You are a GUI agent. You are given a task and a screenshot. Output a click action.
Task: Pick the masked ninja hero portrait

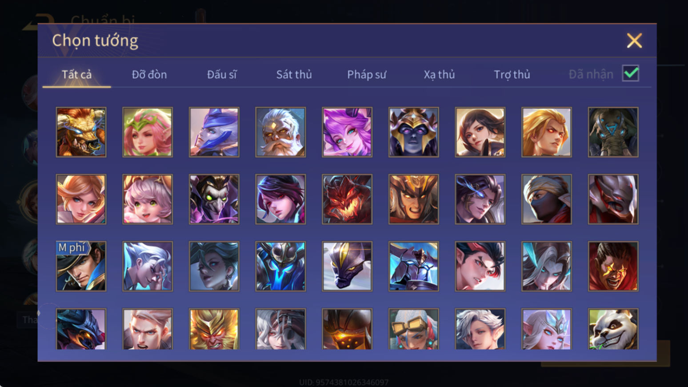tap(547, 199)
